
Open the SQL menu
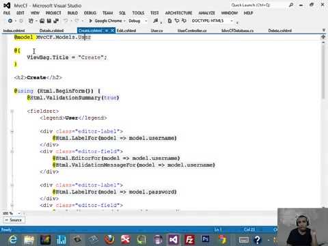(x=122, y=13)
